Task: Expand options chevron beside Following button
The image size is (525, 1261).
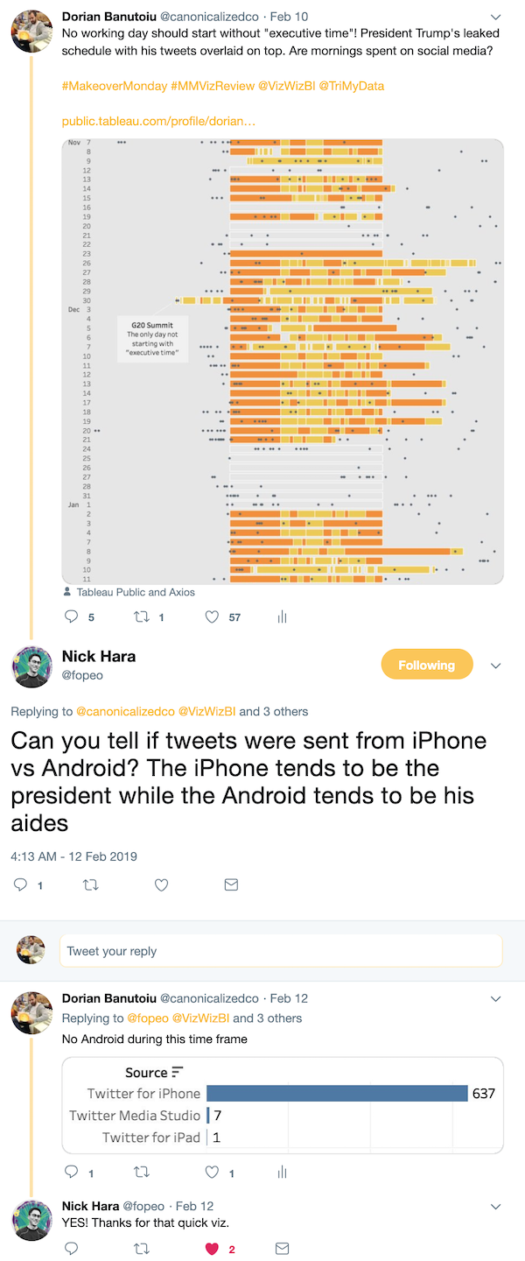Action: coord(496,666)
